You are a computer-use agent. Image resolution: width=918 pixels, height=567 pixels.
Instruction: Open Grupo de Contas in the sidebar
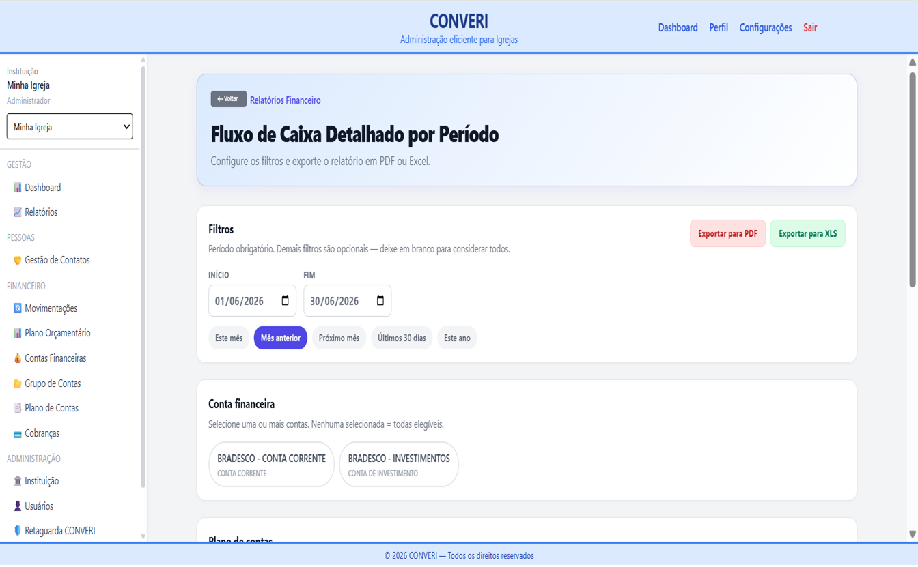click(53, 383)
